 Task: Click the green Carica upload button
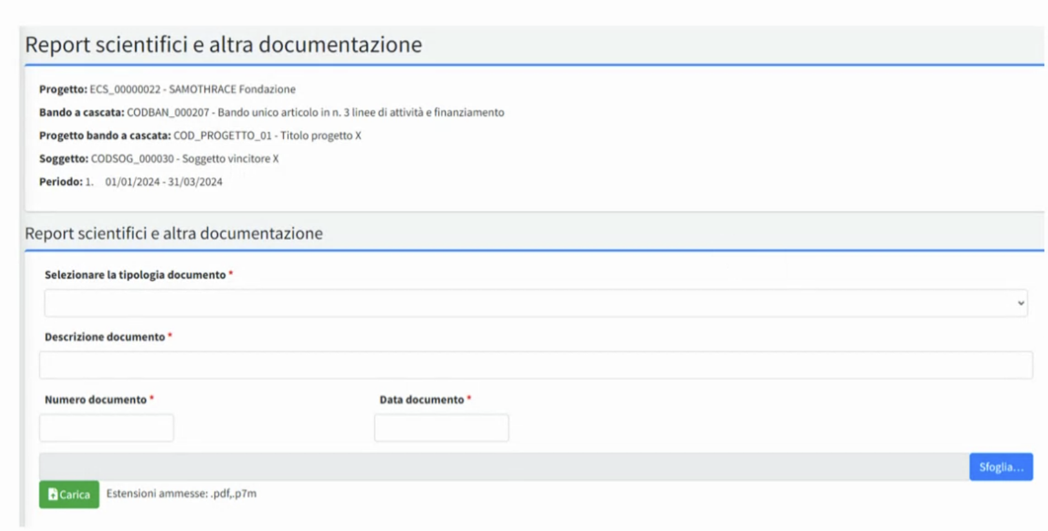click(69, 494)
